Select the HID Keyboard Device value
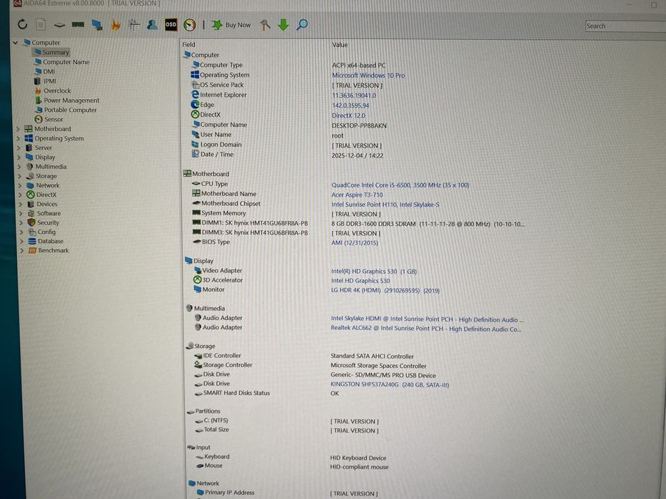This screenshot has height=499, width=666. coord(358,458)
